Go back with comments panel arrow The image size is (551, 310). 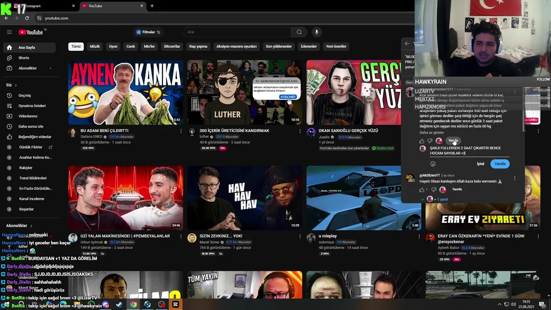click(x=407, y=43)
